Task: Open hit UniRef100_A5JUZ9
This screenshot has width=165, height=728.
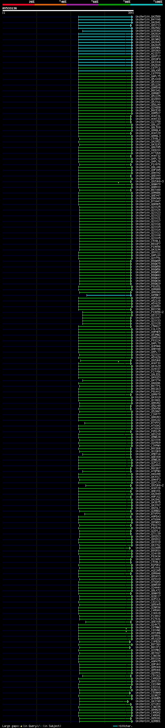Action: point(148,638)
